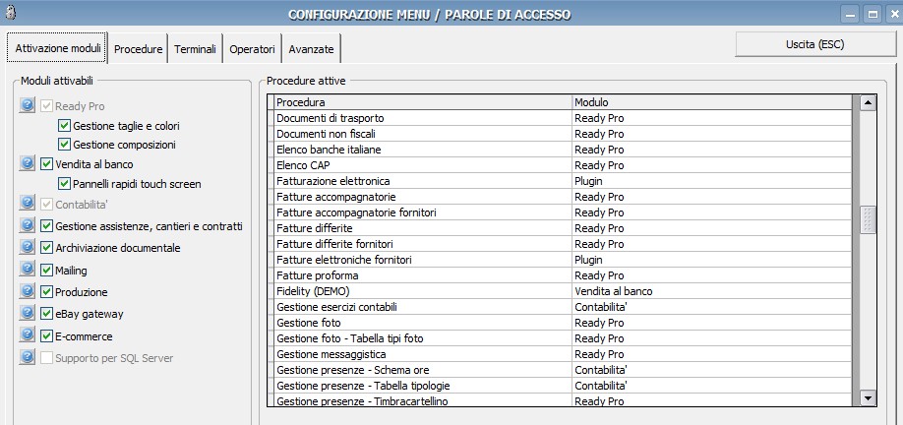The height and width of the screenshot is (425, 903).
Task: Disable the Archiviazione documentale module checkbox
Action: (x=46, y=248)
